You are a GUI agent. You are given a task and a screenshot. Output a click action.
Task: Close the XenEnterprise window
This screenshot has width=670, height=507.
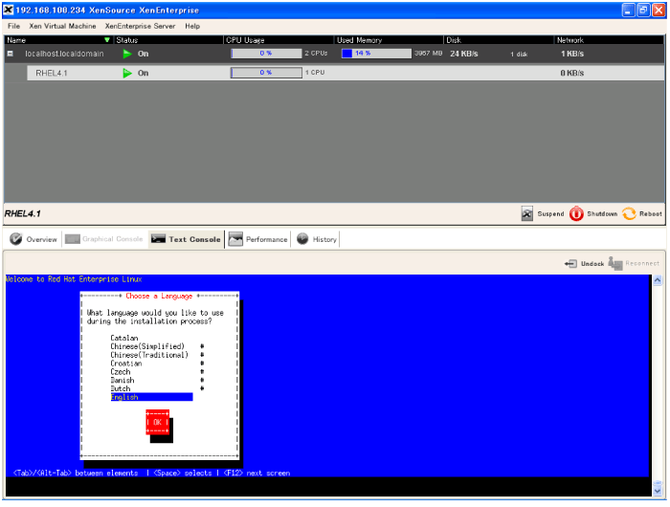pos(659,11)
